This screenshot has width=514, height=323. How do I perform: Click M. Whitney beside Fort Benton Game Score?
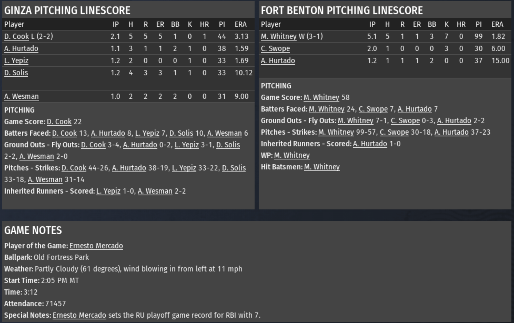[x=321, y=97]
